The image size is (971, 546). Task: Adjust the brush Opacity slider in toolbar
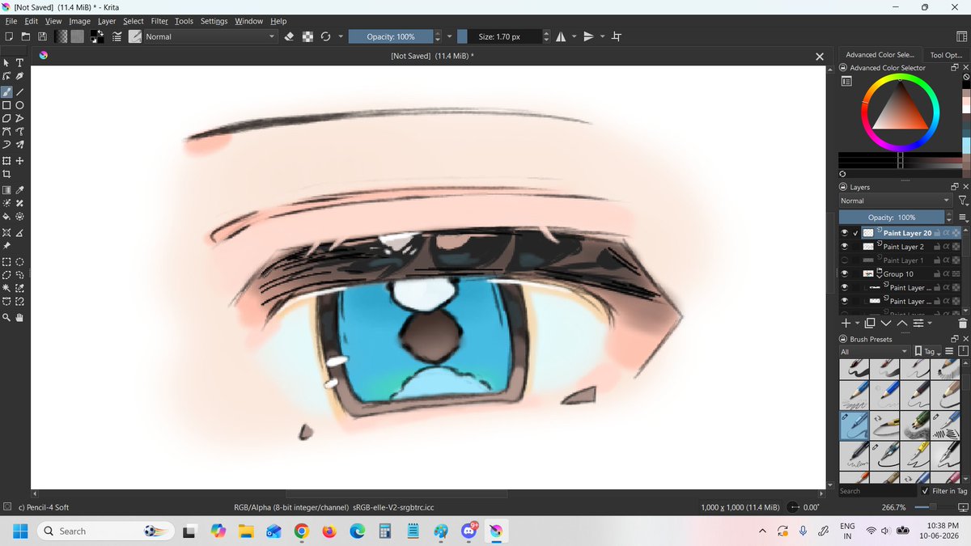click(391, 36)
